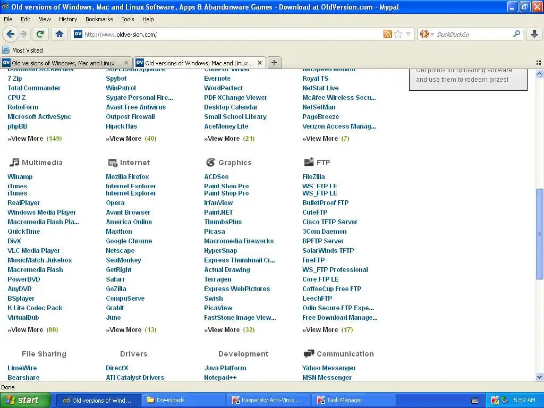Open the DirectX link
Viewport: 544px width, 408px height.
pos(117,368)
